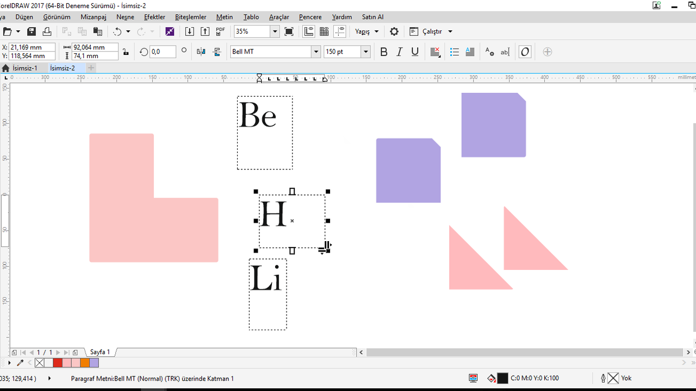Viewport: 696px width, 391px height.
Task: Switch to the İsimsiz-1 document tab
Action: [25, 68]
